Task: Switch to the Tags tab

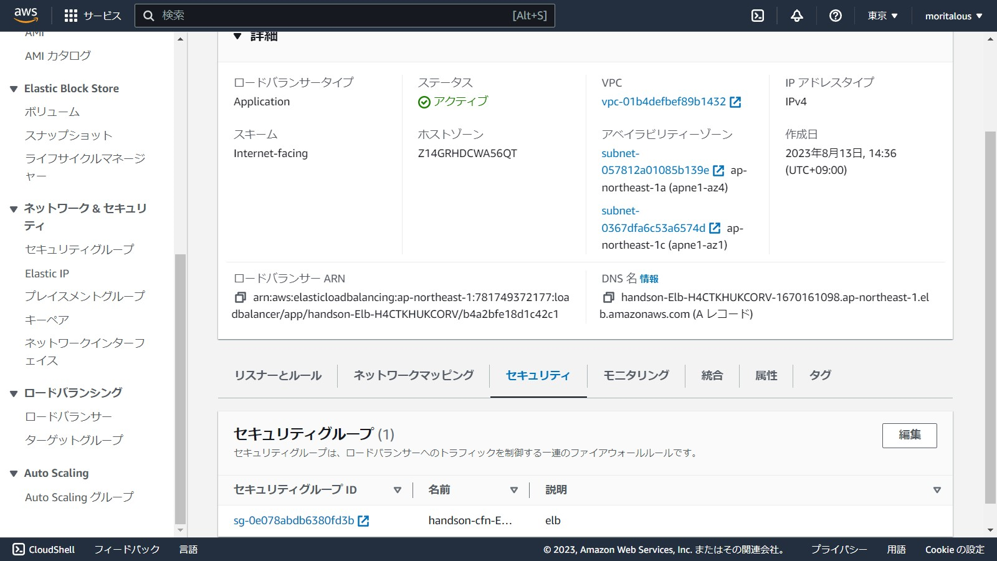Action: click(820, 375)
